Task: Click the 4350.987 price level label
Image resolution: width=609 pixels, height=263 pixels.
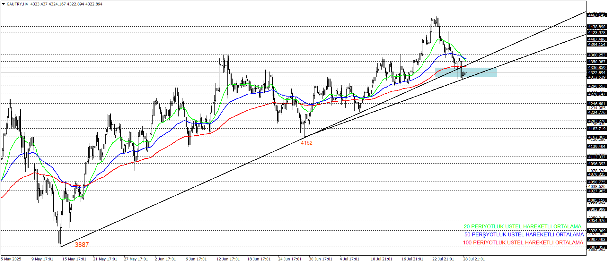Action: point(597,62)
